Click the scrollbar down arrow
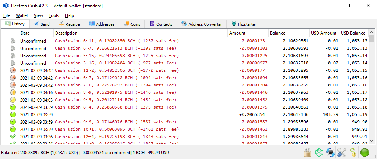Screen dimensions: 377x159 tap(371, 141)
